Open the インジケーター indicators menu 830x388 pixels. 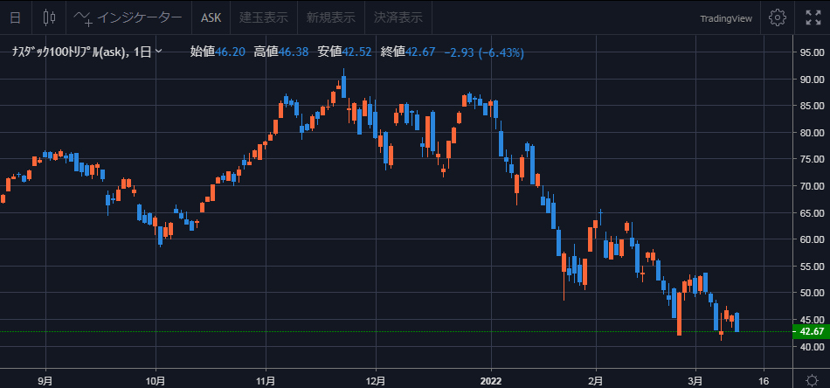click(128, 17)
